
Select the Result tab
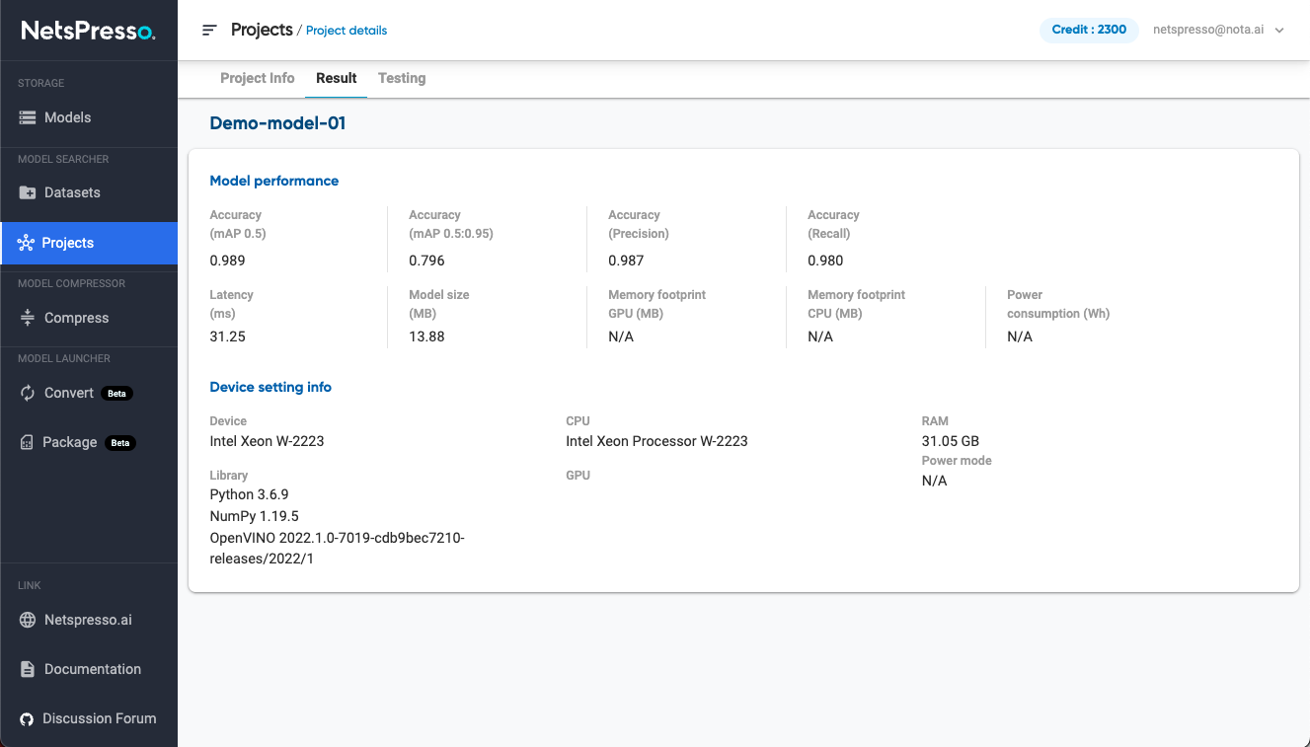coord(336,78)
